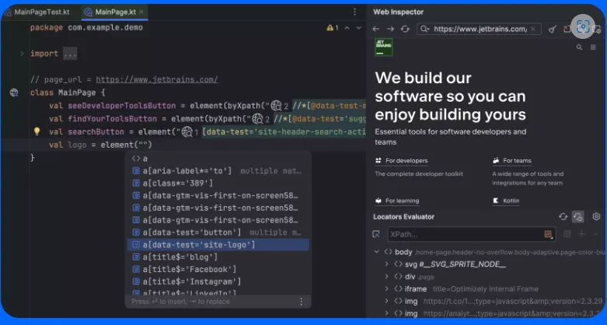Click the Web Inspector URL address field
Viewport: 607px width, 325px height.
(480, 29)
